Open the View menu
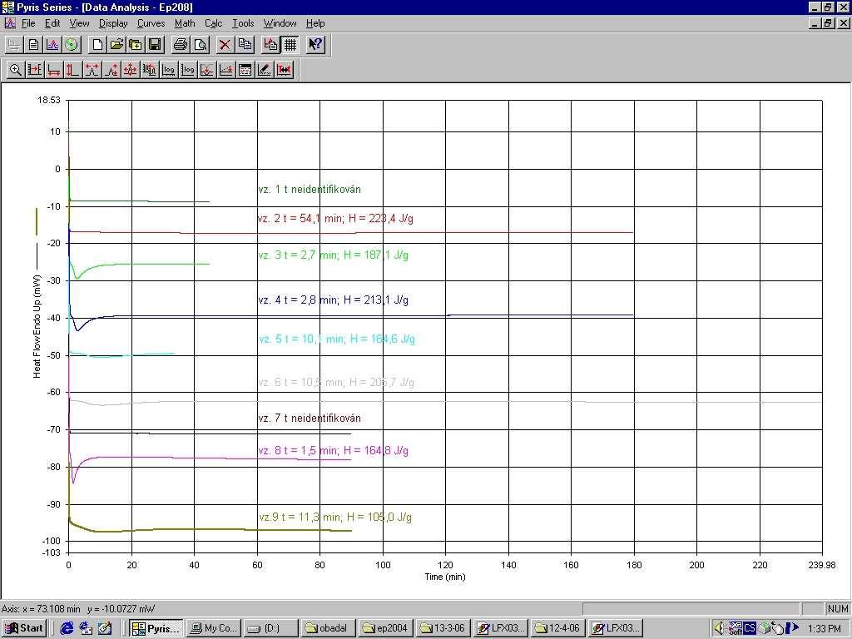Image resolution: width=852 pixels, height=639 pixels. (79, 23)
